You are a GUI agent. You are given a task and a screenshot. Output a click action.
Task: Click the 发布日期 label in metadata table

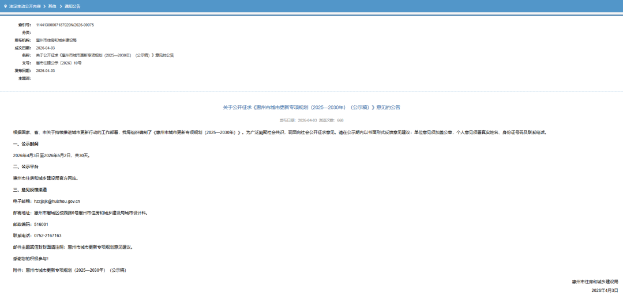point(22,71)
